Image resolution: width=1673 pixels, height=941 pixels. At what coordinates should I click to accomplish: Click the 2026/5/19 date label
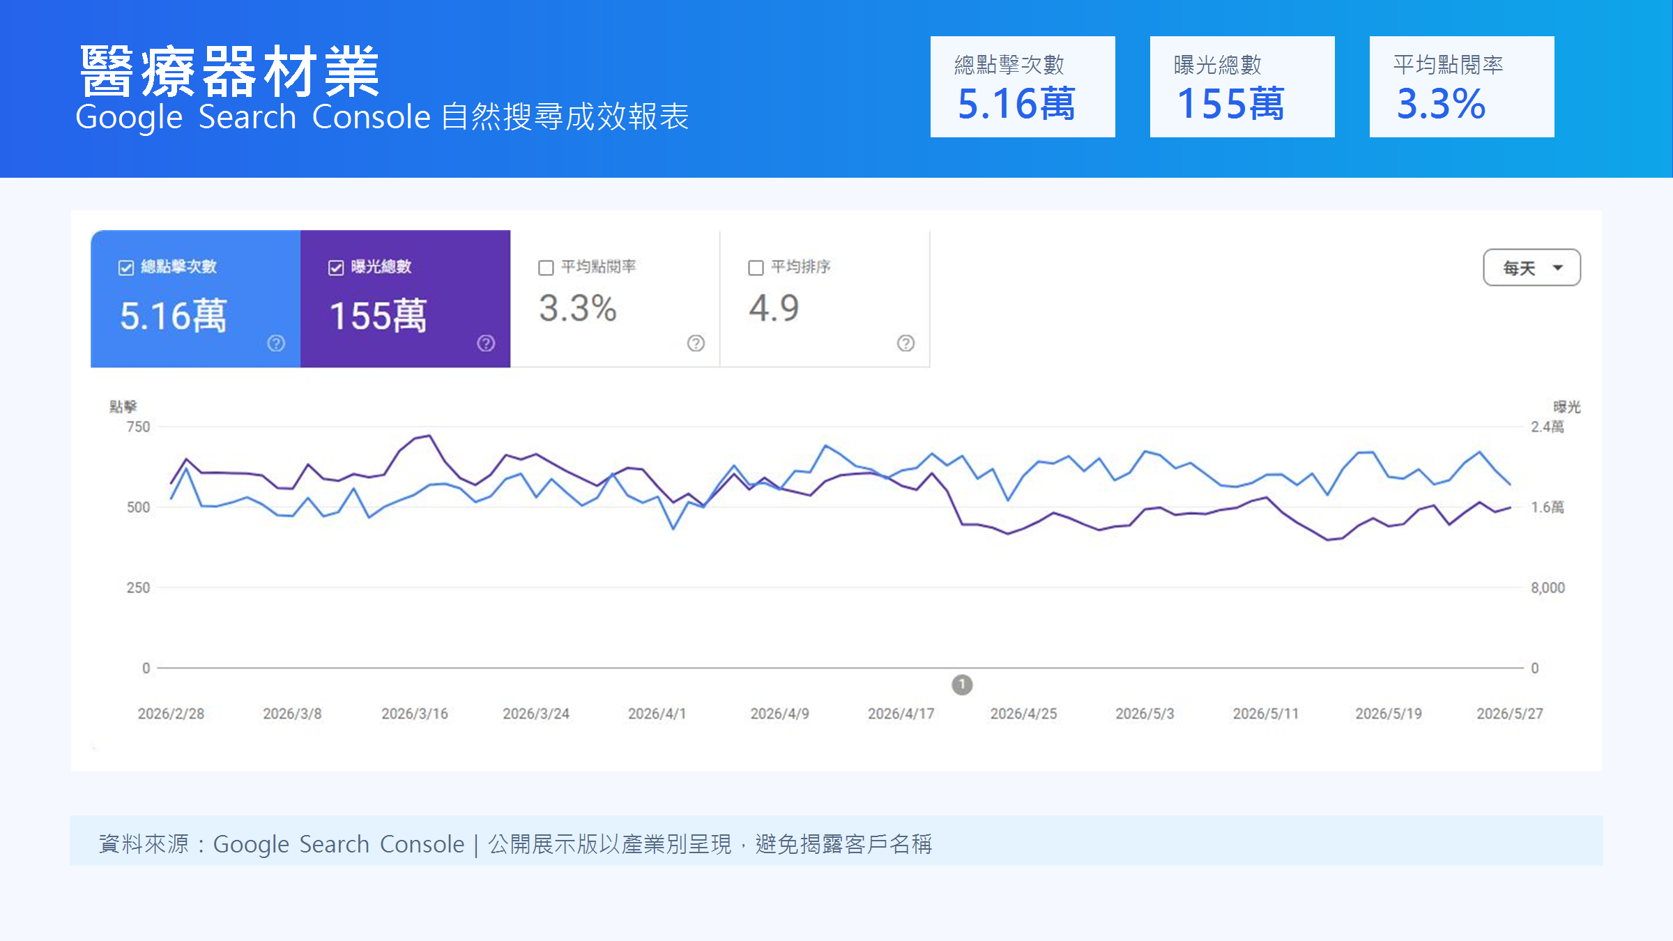[1388, 714]
